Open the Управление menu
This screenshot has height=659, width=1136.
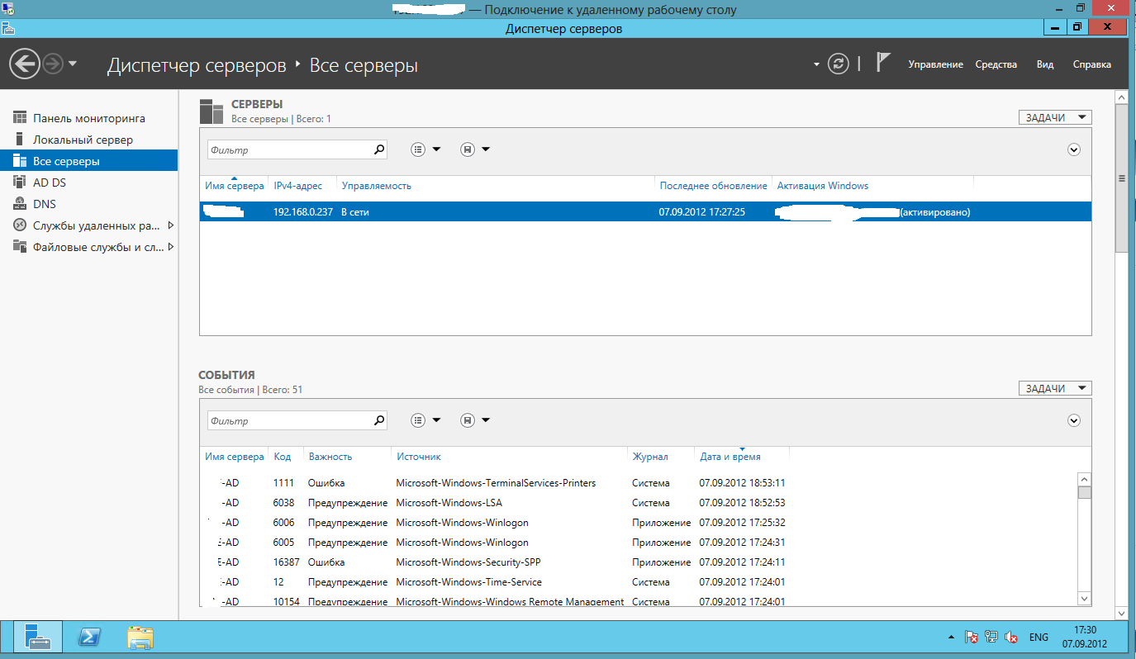tap(935, 64)
